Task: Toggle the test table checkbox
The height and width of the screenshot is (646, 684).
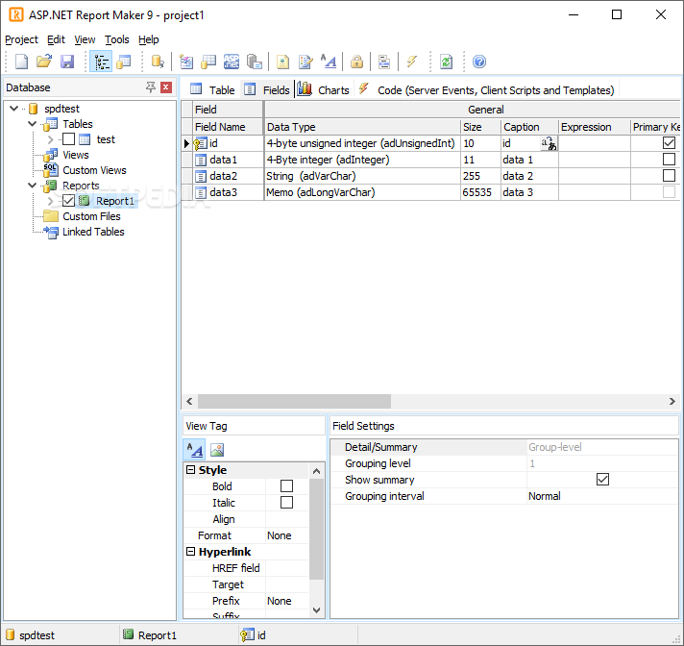Action: 68,139
